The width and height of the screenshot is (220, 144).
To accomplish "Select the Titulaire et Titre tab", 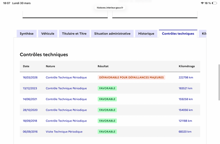I will (x=74, y=34).
